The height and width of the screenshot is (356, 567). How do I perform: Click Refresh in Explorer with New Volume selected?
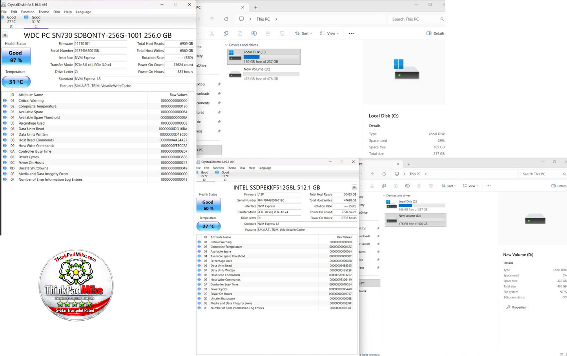tap(384, 174)
